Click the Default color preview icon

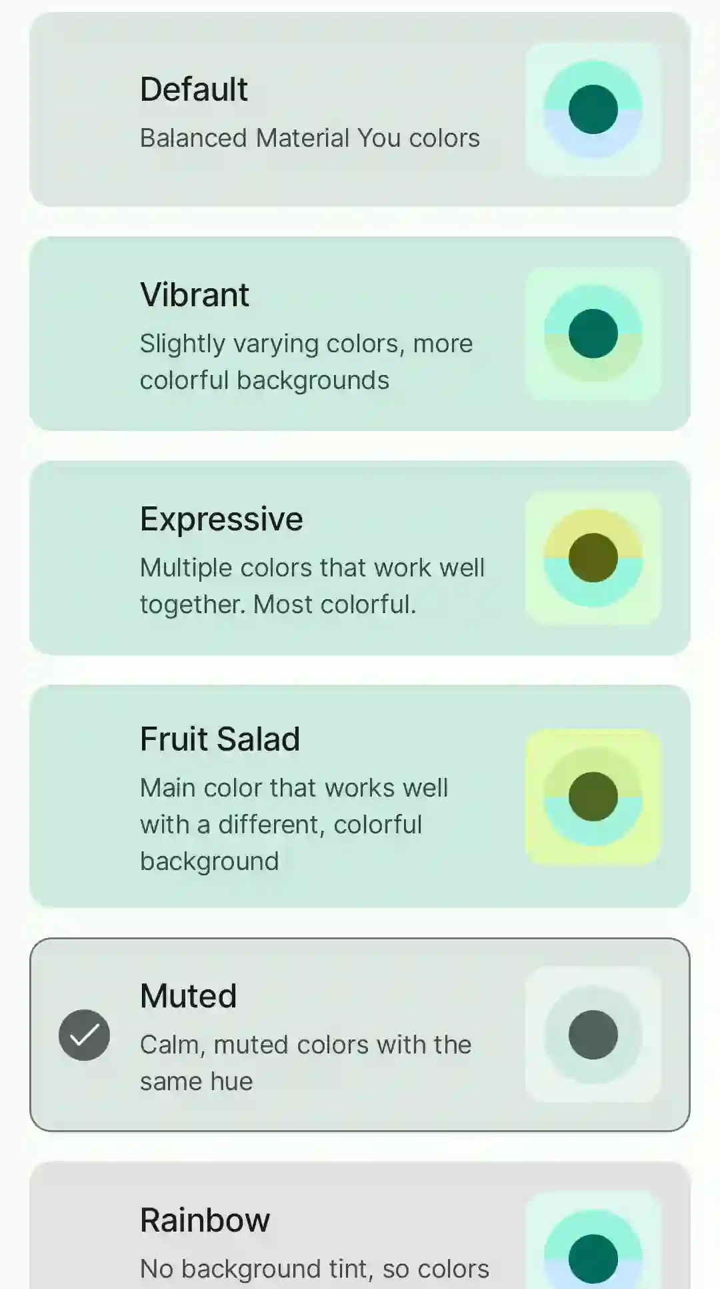[593, 109]
